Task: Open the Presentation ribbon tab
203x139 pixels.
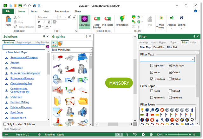Action: pos(62,11)
